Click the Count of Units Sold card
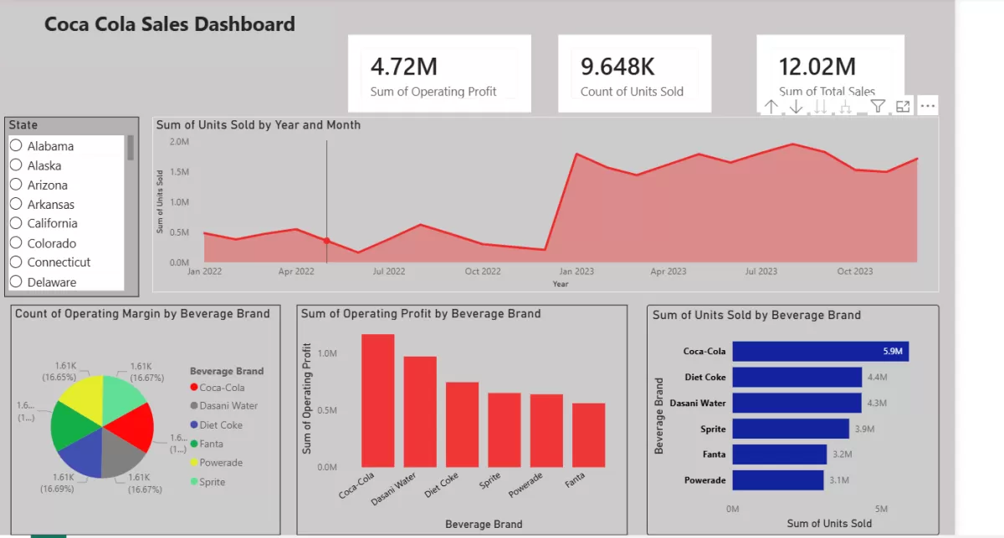The image size is (1004, 538). 634,73
